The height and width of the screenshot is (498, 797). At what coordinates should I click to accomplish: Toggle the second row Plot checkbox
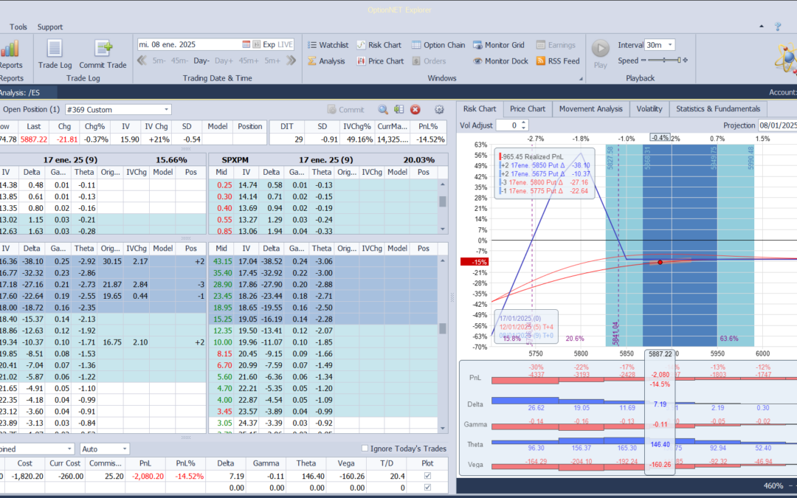[427, 488]
